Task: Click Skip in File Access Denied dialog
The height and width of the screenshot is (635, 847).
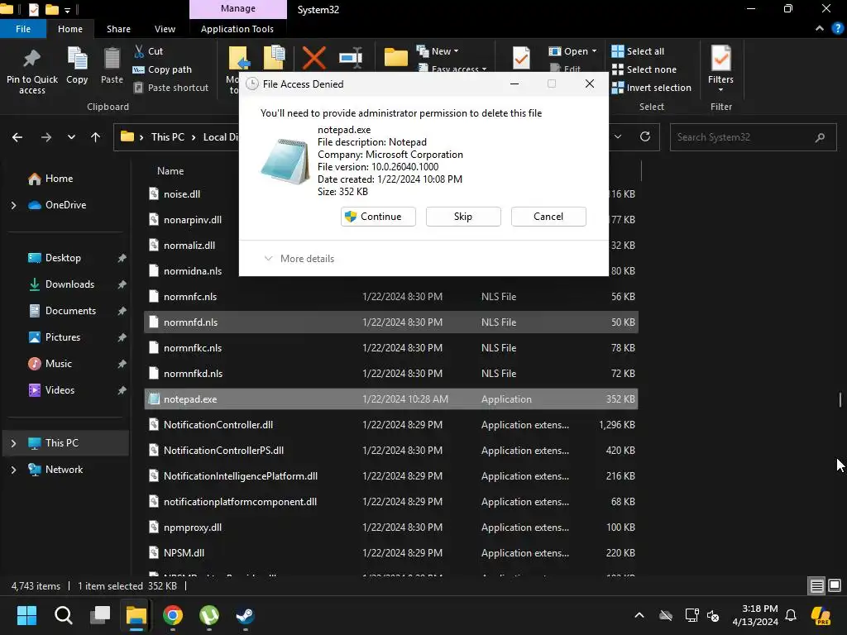Action: (x=463, y=217)
